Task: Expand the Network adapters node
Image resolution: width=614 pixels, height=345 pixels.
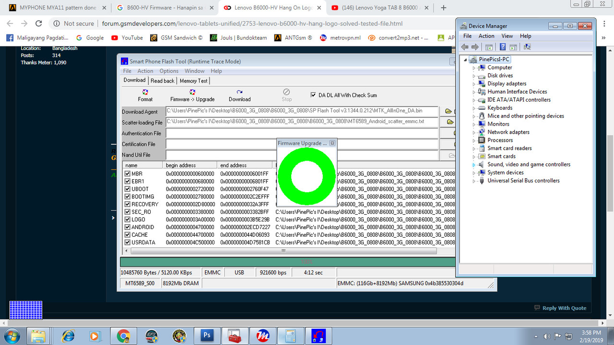Action: tap(474, 132)
